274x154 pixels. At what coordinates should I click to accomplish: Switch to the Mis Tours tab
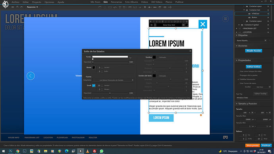pyautogui.click(x=95, y=2)
